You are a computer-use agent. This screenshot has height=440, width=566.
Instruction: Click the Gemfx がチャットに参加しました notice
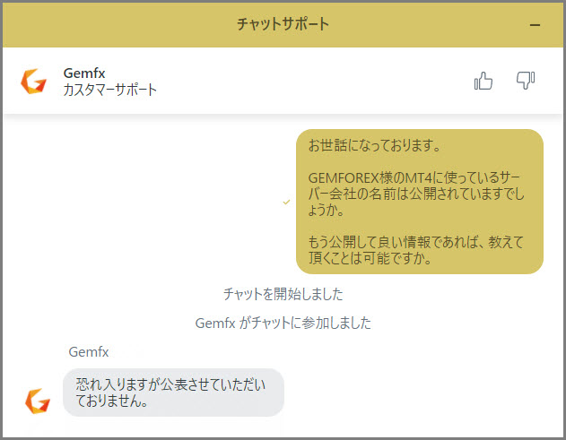(283, 323)
